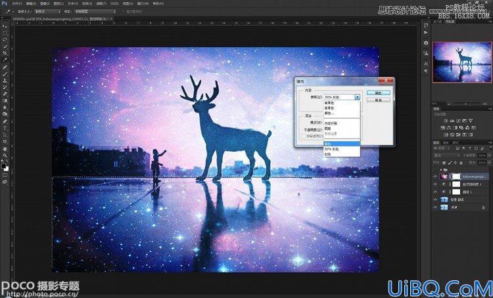493x298 pixels.
Task: Switch to the 路径 tab
Action: point(455,142)
